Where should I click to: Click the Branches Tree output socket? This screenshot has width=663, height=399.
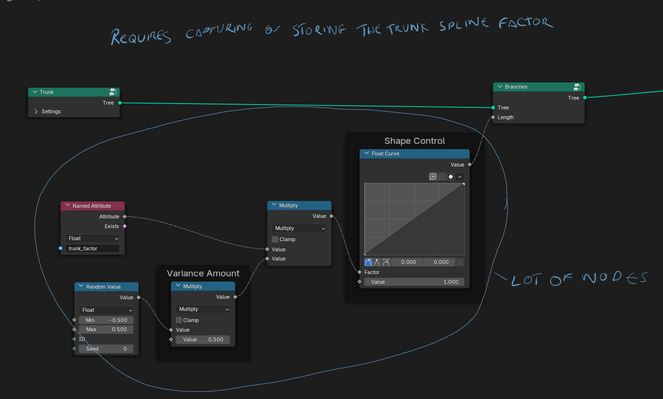click(584, 98)
